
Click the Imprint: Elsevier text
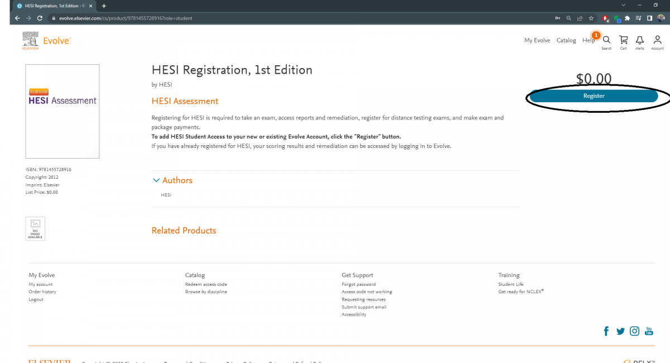42,185
